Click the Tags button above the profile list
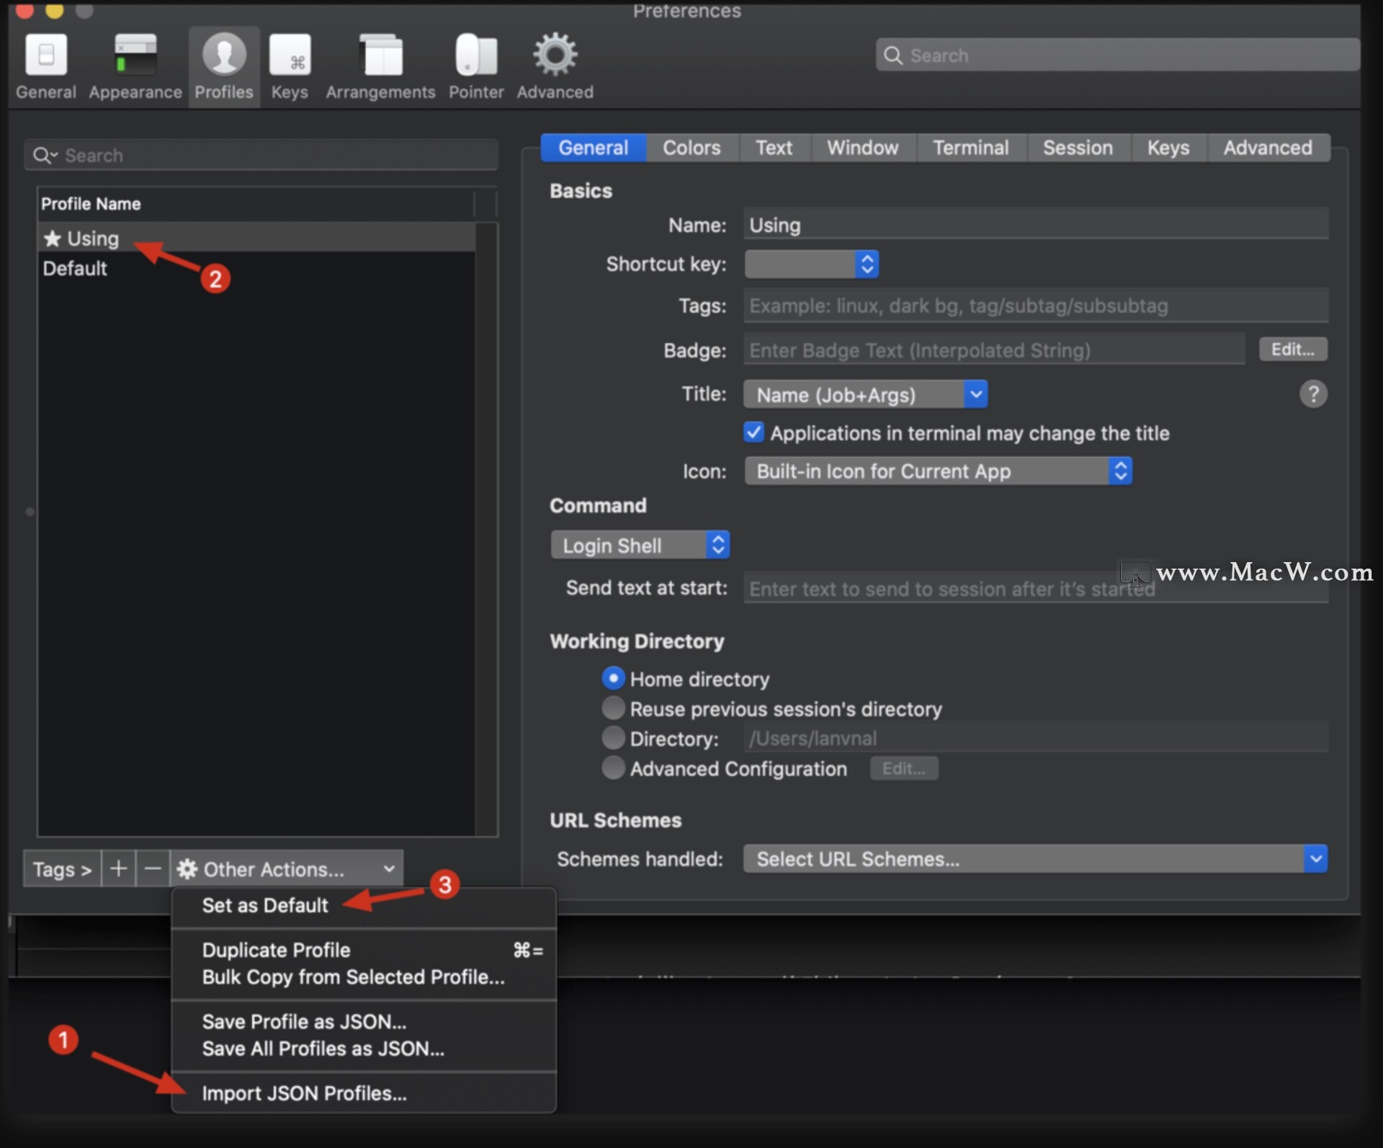Screen dimensions: 1383x1148 pos(61,868)
